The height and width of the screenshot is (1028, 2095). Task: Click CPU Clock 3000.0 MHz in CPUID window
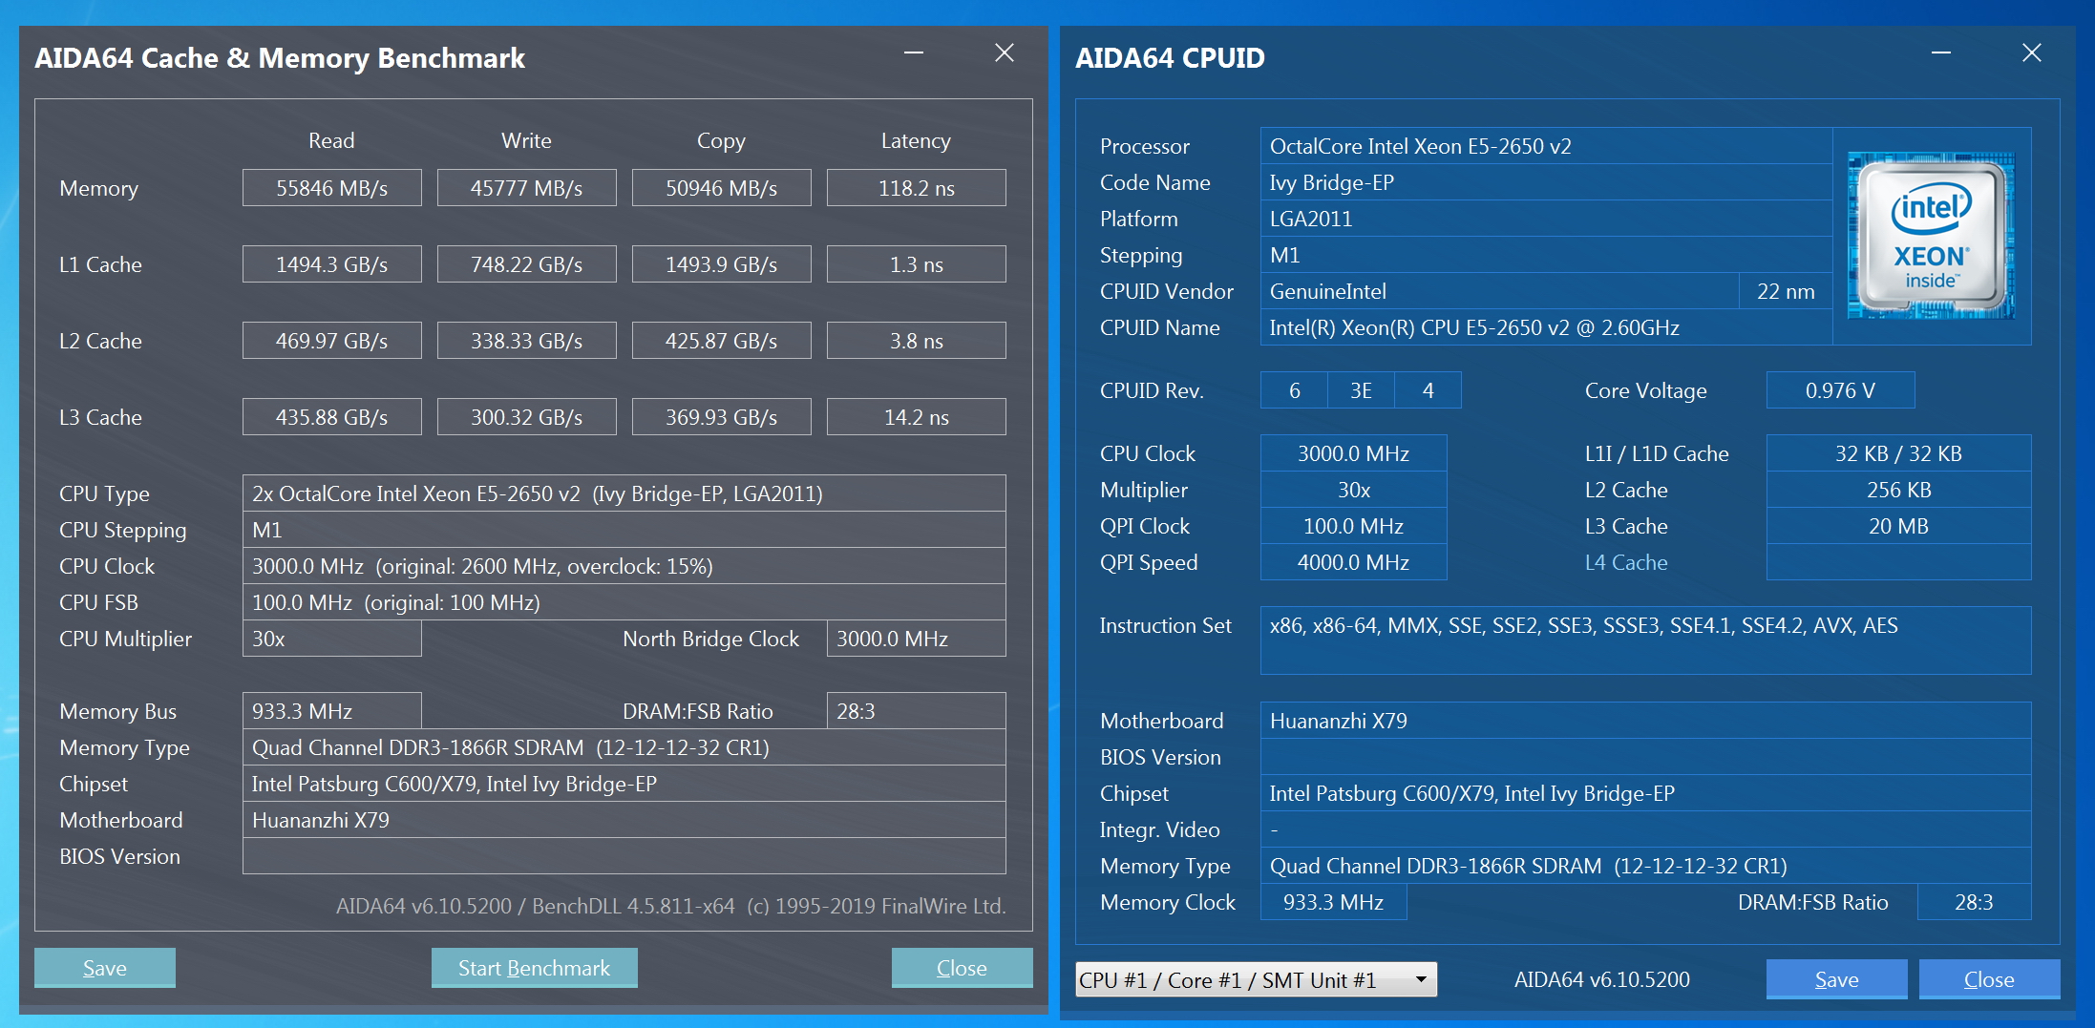(x=1354, y=453)
